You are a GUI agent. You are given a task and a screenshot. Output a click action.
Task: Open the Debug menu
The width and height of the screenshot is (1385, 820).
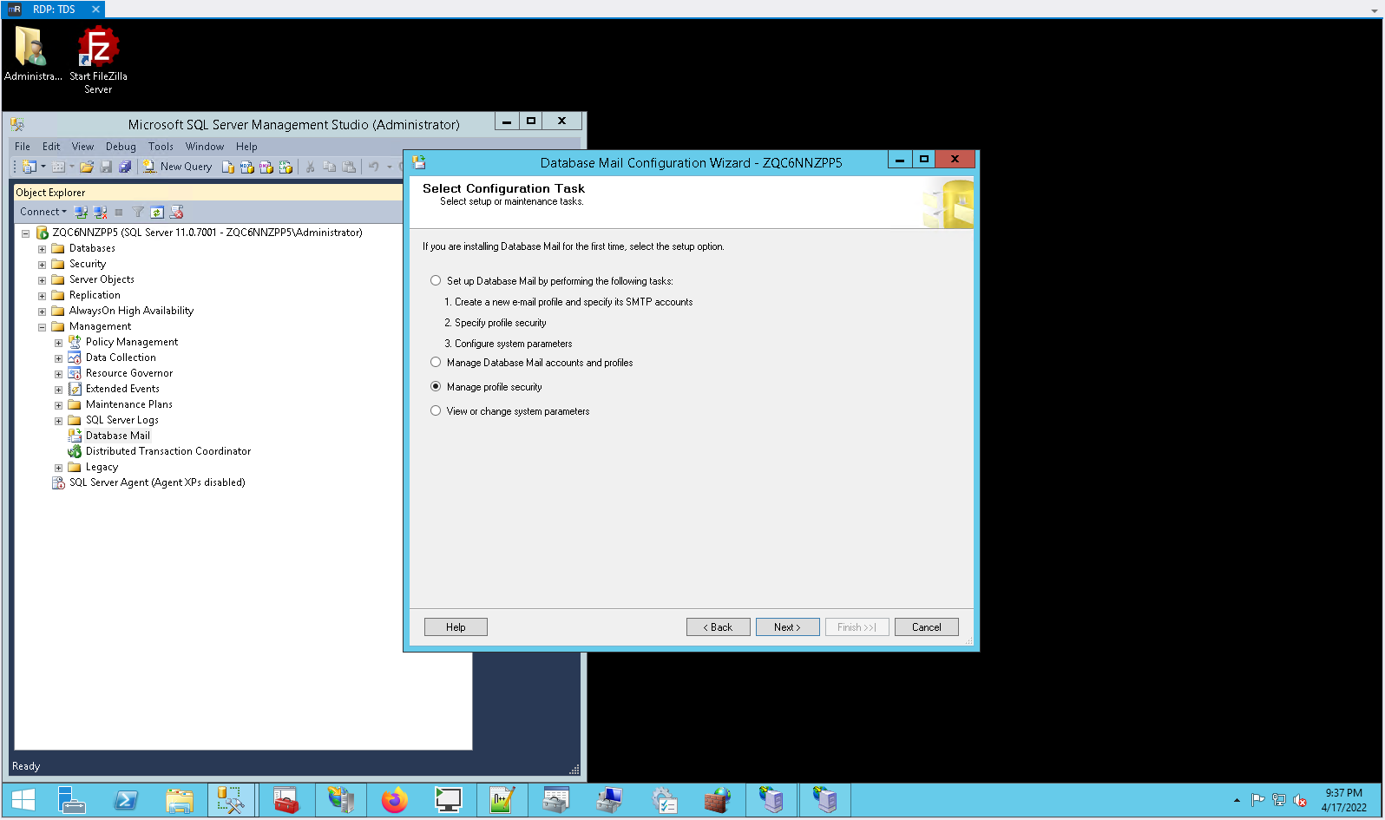(x=121, y=147)
